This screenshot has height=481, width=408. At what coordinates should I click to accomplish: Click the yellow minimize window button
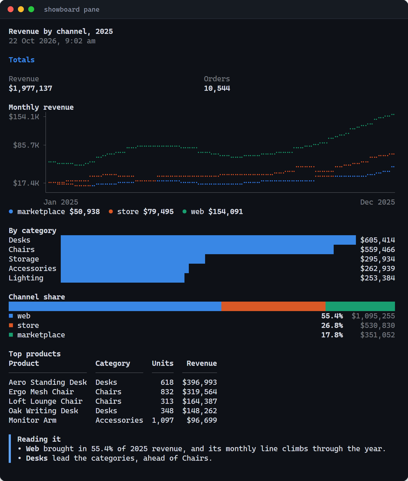(x=21, y=9)
